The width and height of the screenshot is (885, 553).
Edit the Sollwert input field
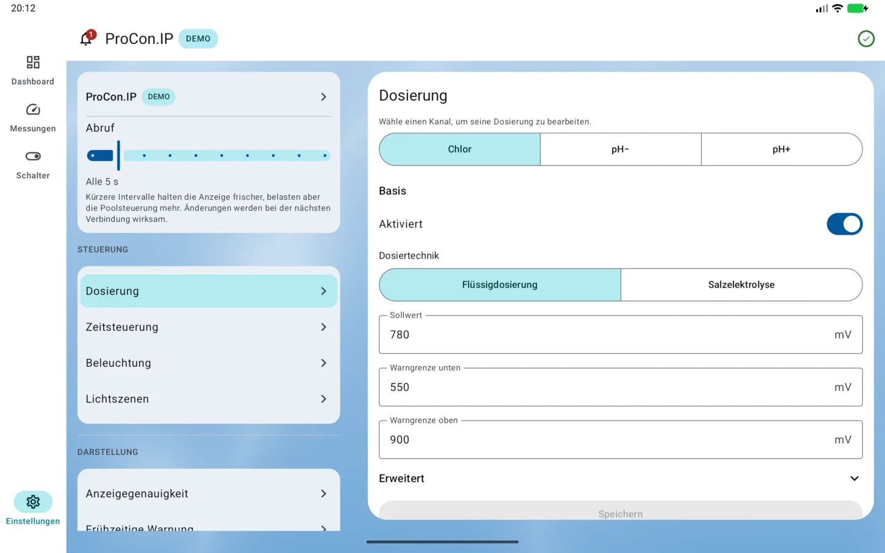[621, 334]
